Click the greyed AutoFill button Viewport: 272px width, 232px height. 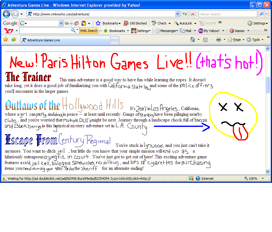coord(208,23)
